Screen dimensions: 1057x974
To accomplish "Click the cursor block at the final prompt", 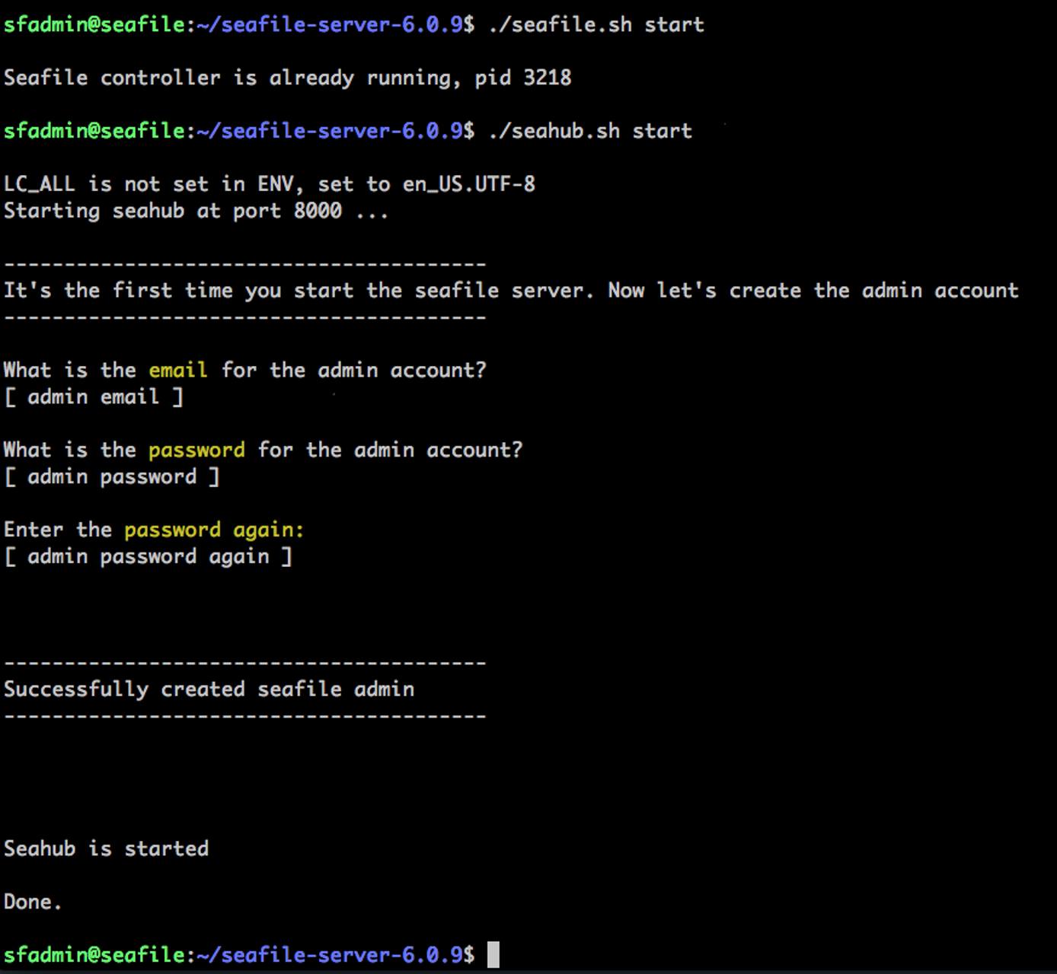I will [493, 954].
